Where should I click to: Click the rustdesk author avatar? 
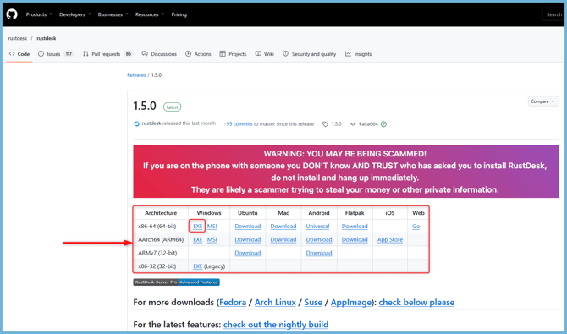137,123
